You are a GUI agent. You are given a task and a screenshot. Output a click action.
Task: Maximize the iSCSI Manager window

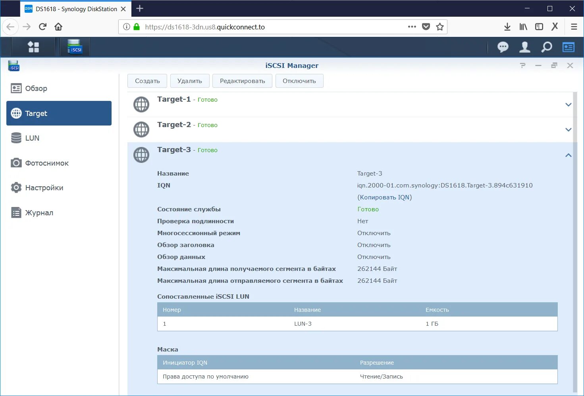pos(554,66)
